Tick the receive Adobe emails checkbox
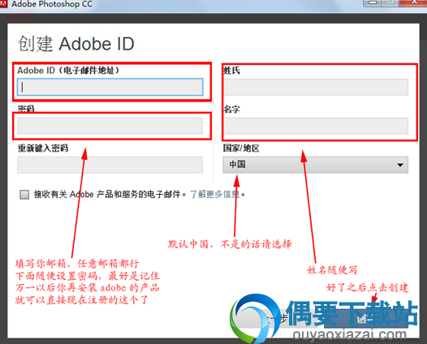This screenshot has width=427, height=344. coord(24,195)
